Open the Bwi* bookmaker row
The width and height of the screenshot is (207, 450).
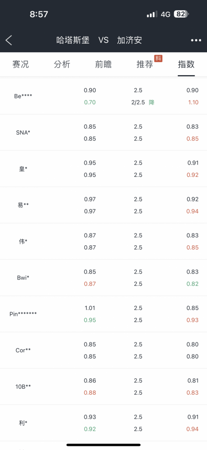[x=103, y=278]
